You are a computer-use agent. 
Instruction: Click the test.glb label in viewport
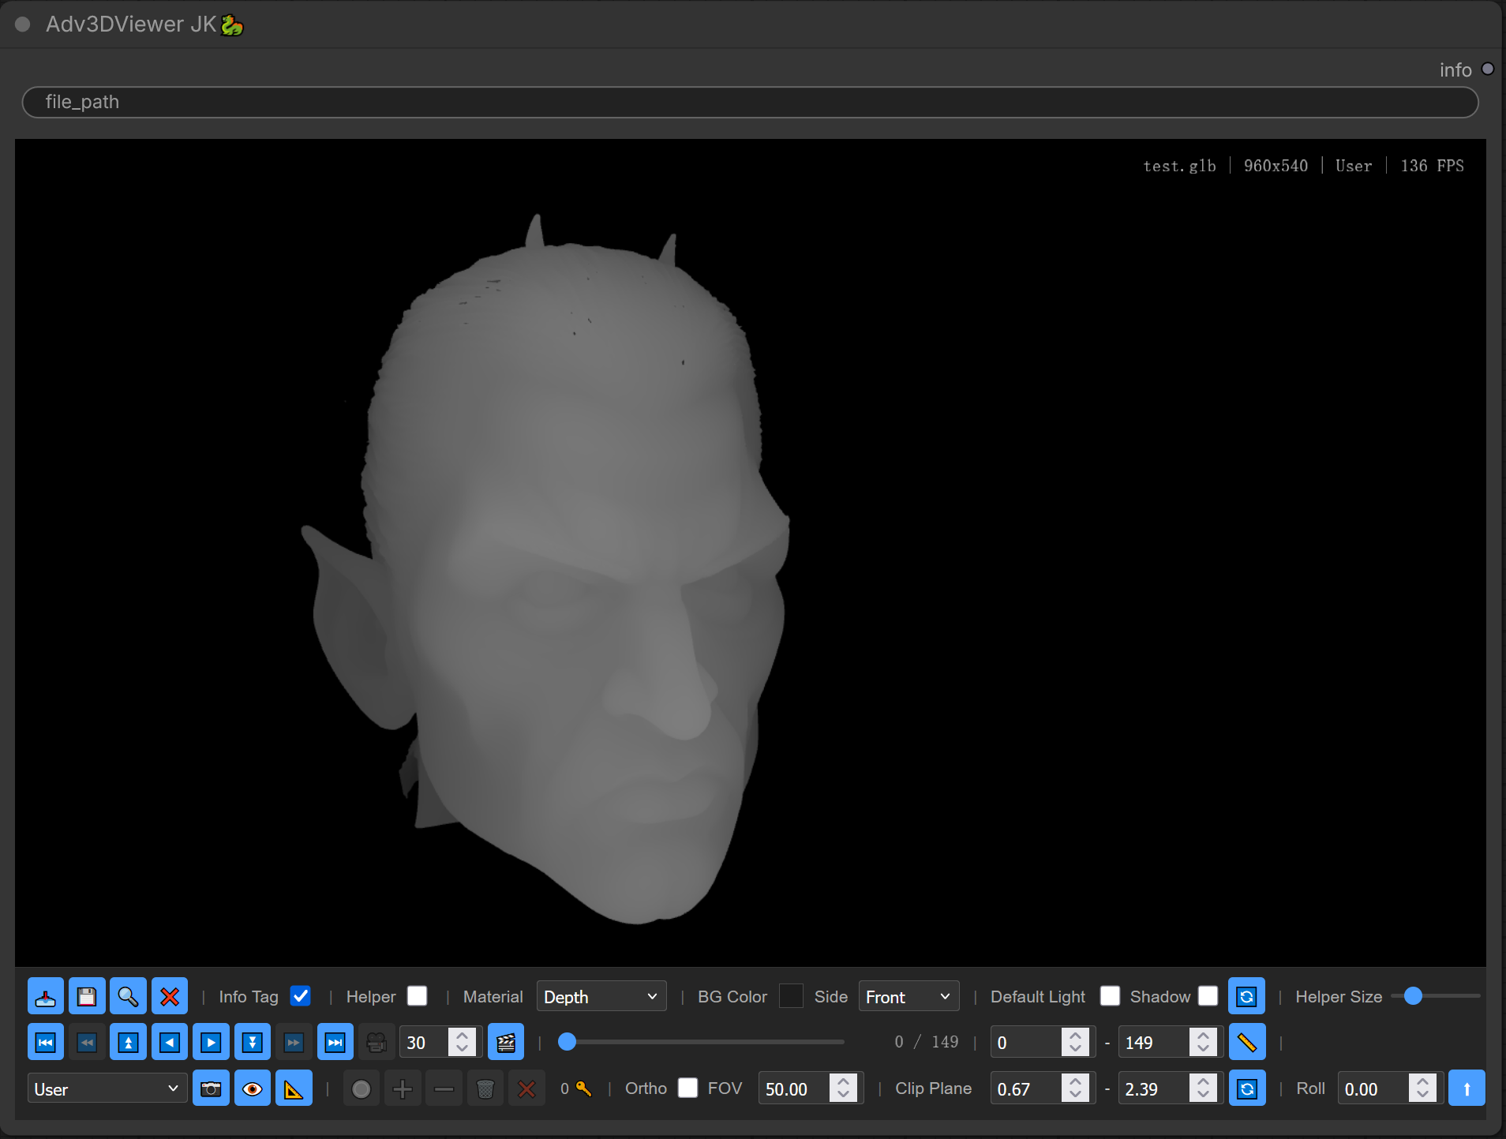(1179, 166)
